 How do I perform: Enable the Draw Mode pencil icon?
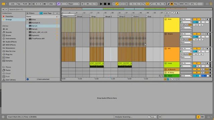coord(169,4)
